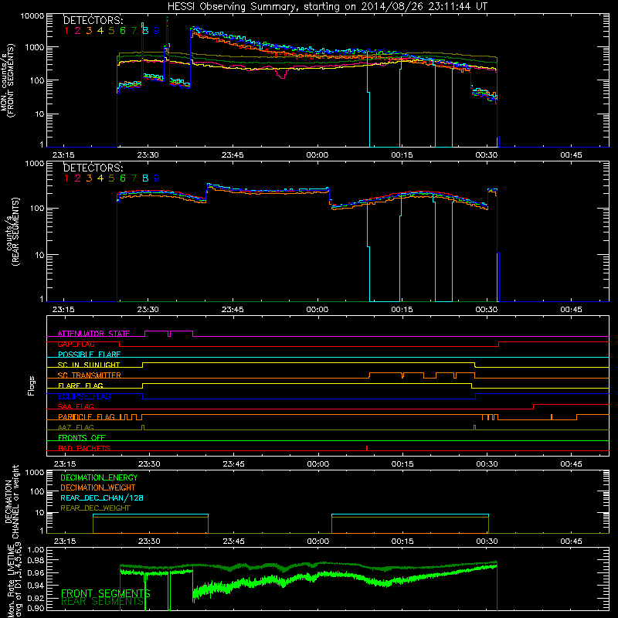Image resolution: width=618 pixels, height=618 pixels.
Task: Select the DETECTORS label in front segments plot
Action: [x=93, y=20]
